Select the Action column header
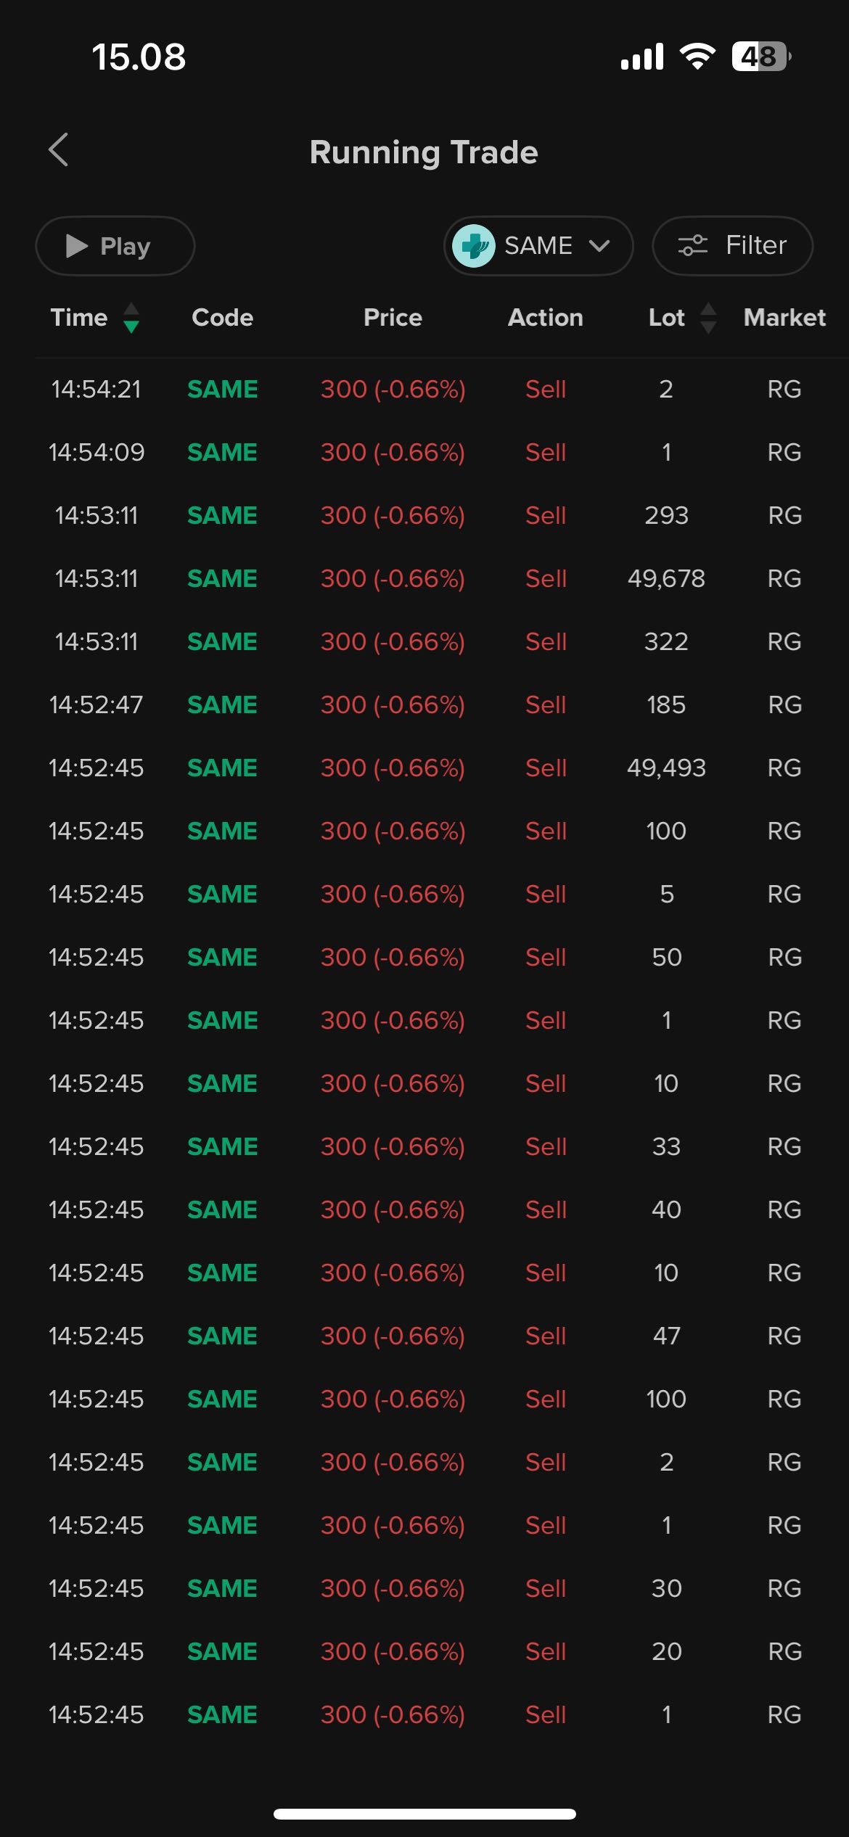This screenshot has width=849, height=1837. click(545, 318)
